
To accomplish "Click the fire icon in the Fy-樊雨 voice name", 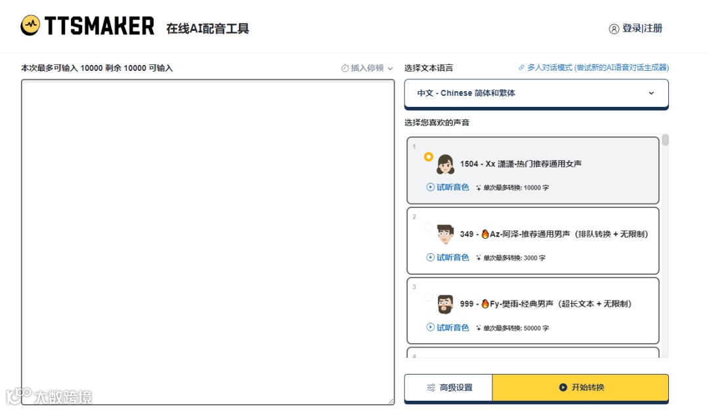I will click(x=485, y=303).
